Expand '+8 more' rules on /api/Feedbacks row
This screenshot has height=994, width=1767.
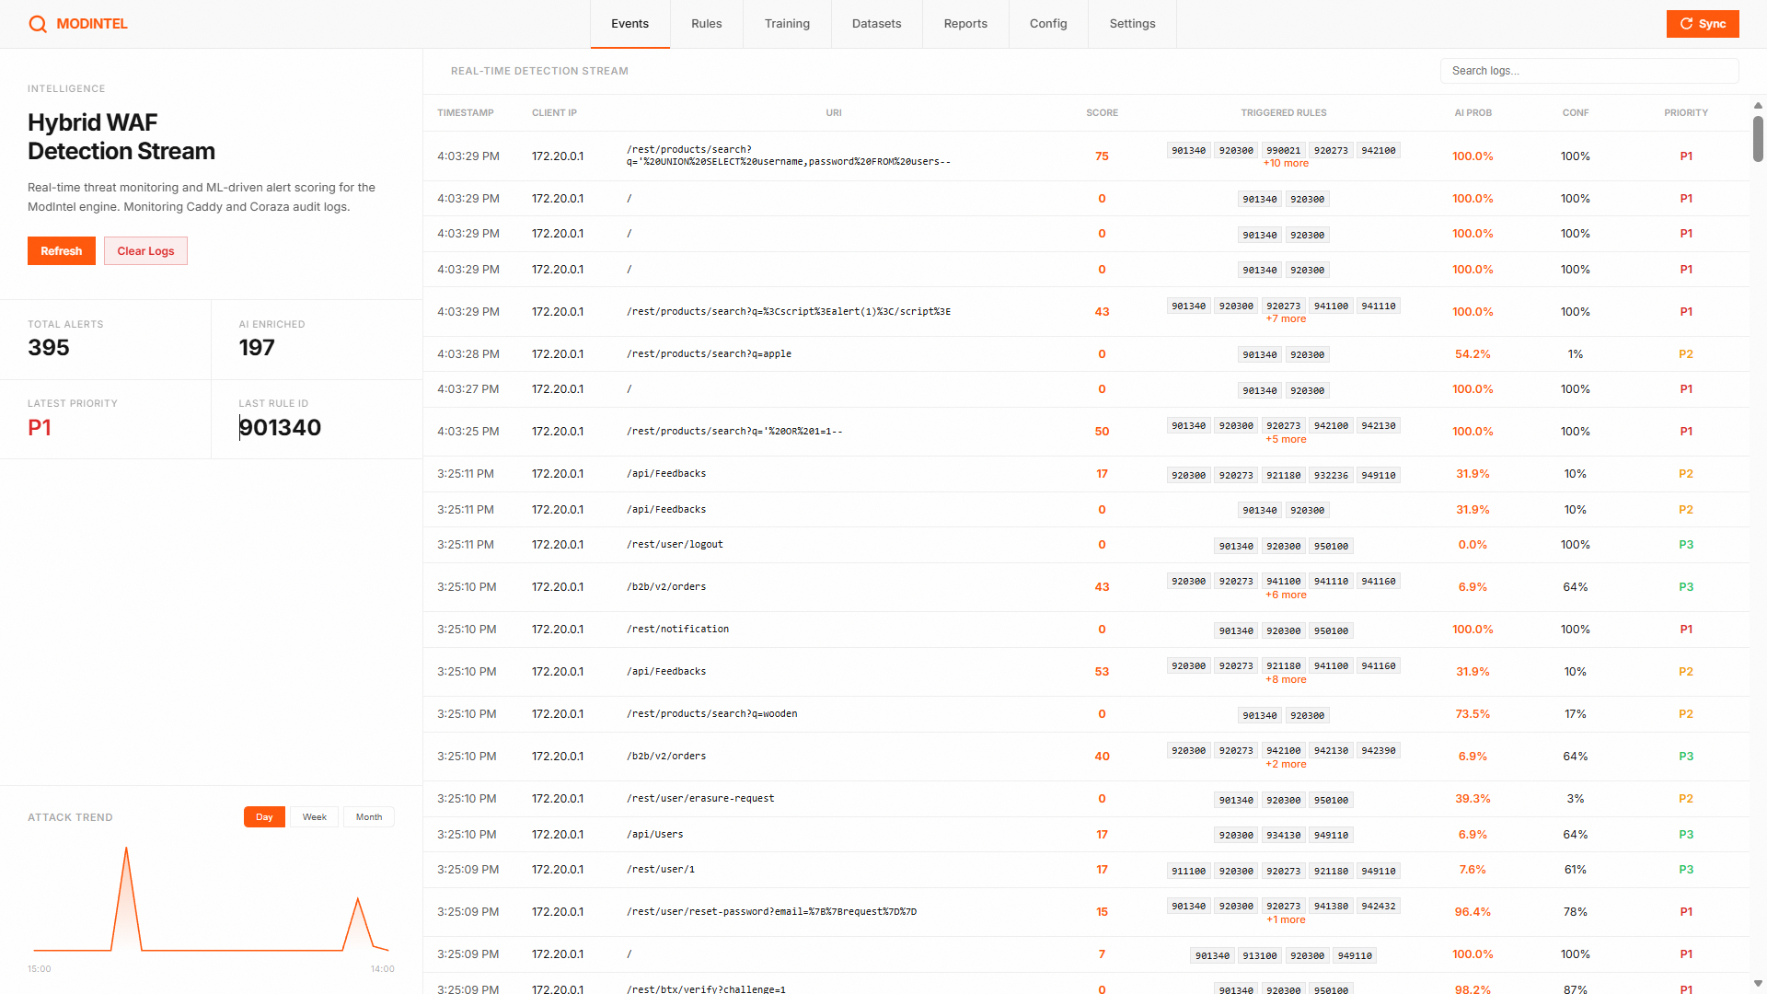coord(1286,680)
